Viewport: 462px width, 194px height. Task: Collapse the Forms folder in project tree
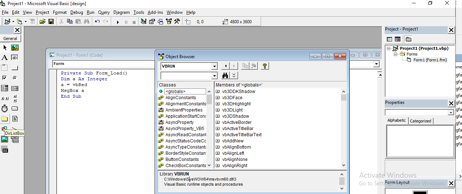tap(395, 54)
